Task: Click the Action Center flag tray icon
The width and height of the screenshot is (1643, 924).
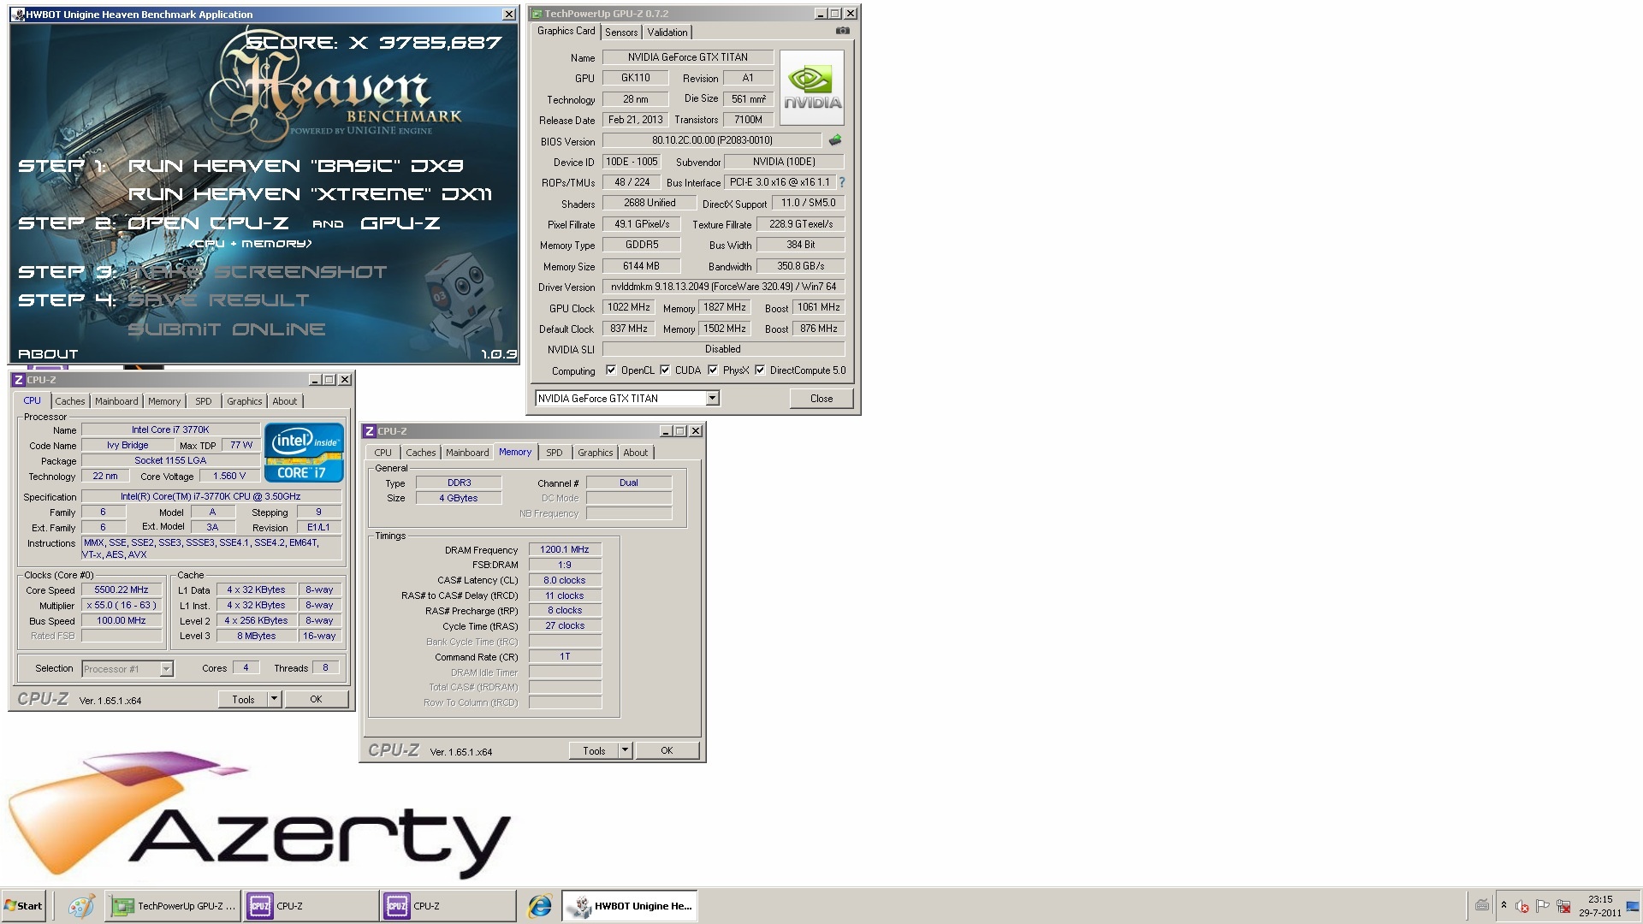Action: [x=1543, y=906]
